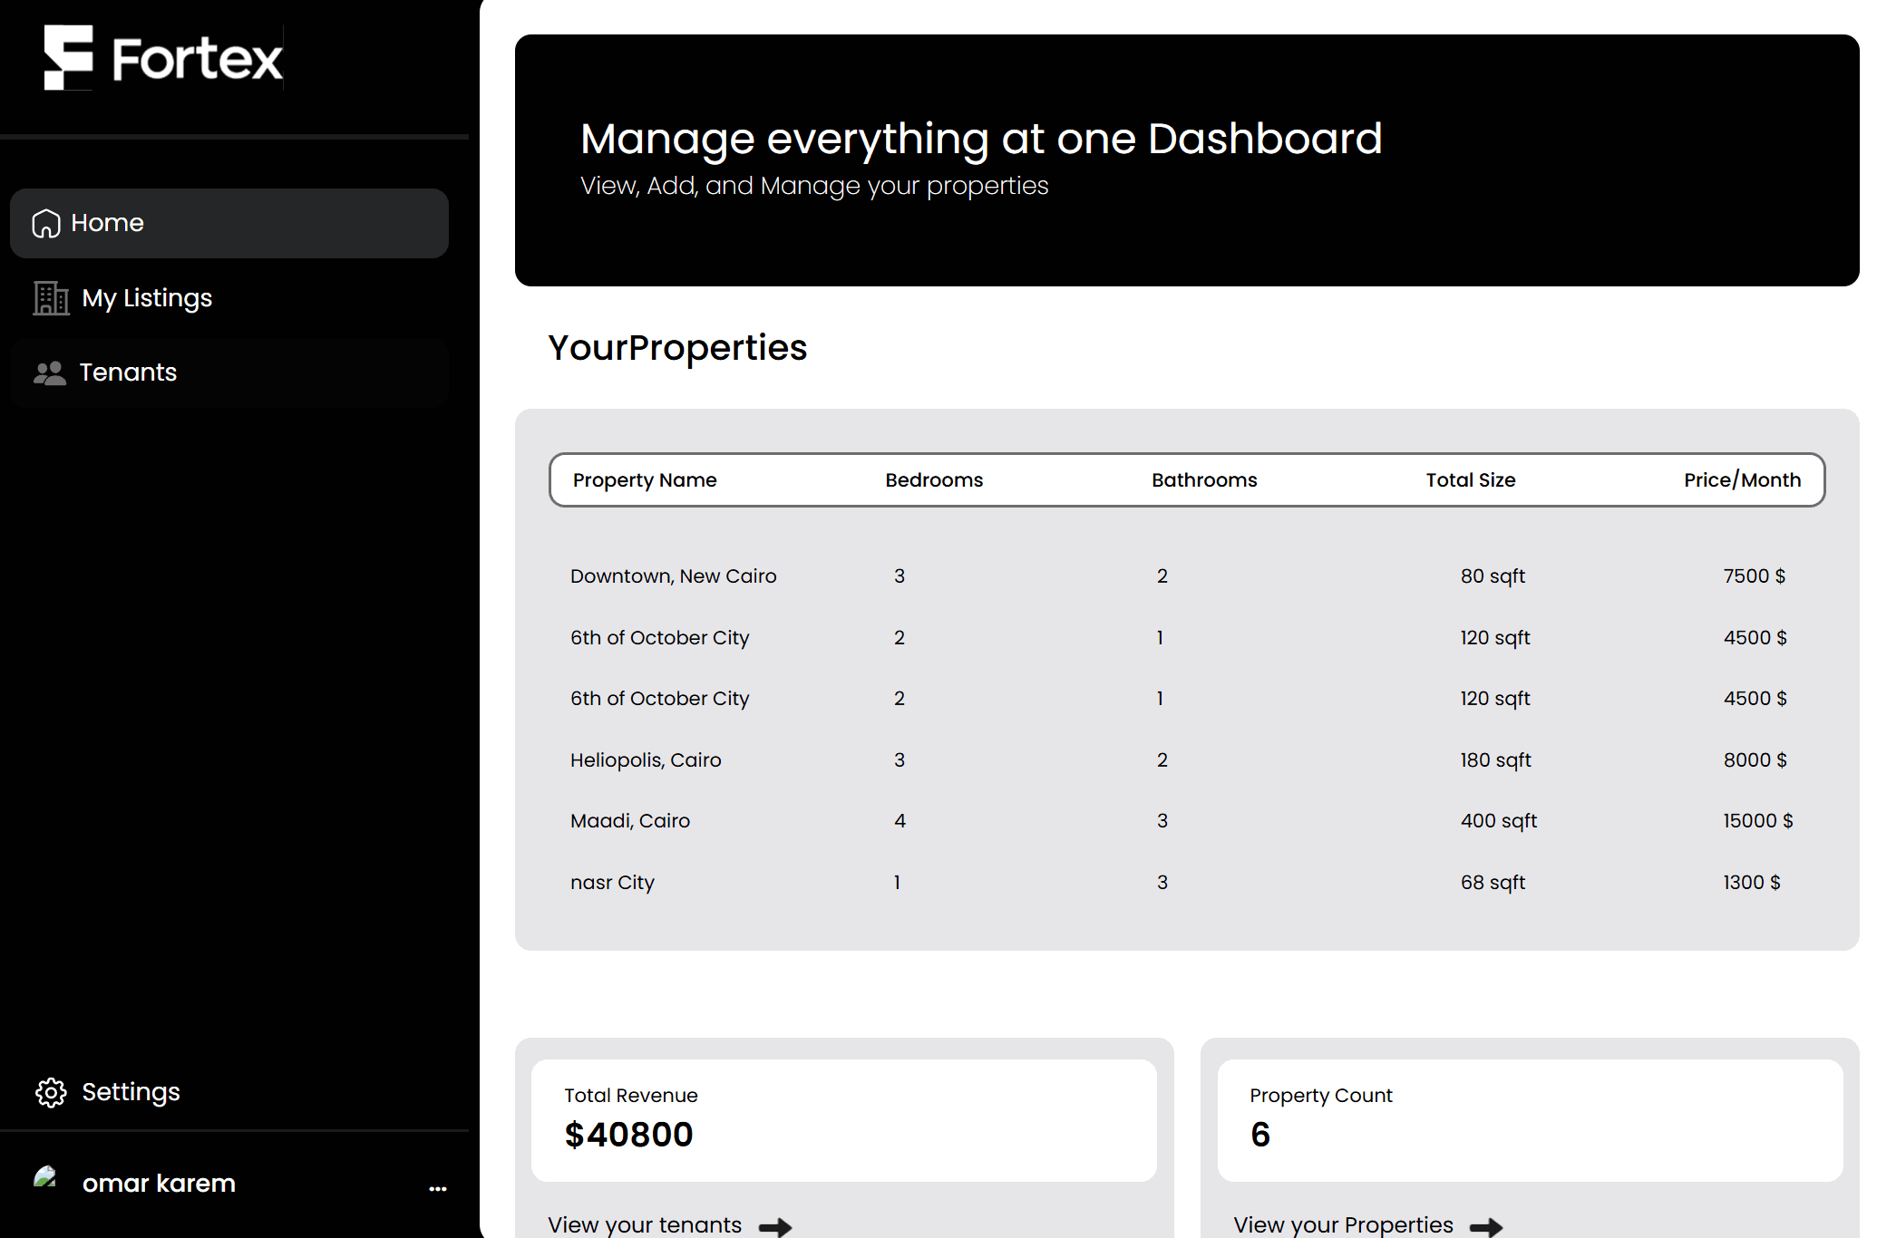
Task: Click the My Listings building icon
Action: (x=51, y=298)
